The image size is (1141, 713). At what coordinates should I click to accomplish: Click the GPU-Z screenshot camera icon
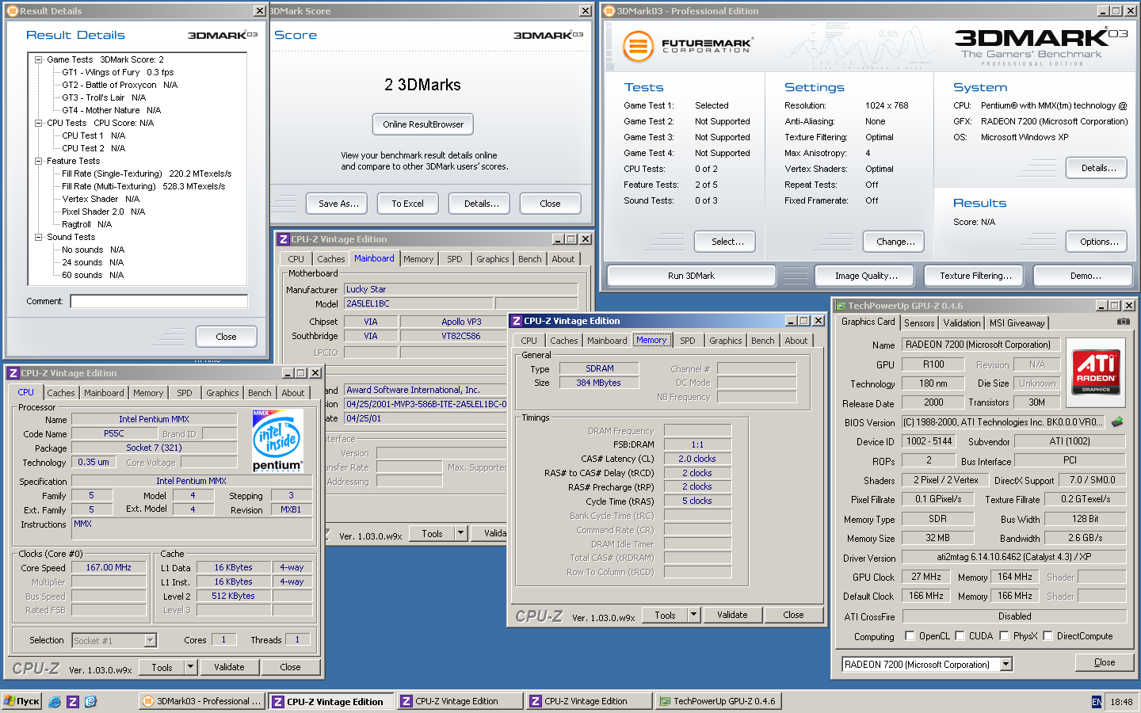point(1123,322)
